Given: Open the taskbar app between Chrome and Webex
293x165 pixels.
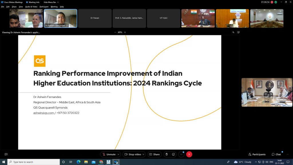Looking at the screenshot, I should [x=108, y=162].
